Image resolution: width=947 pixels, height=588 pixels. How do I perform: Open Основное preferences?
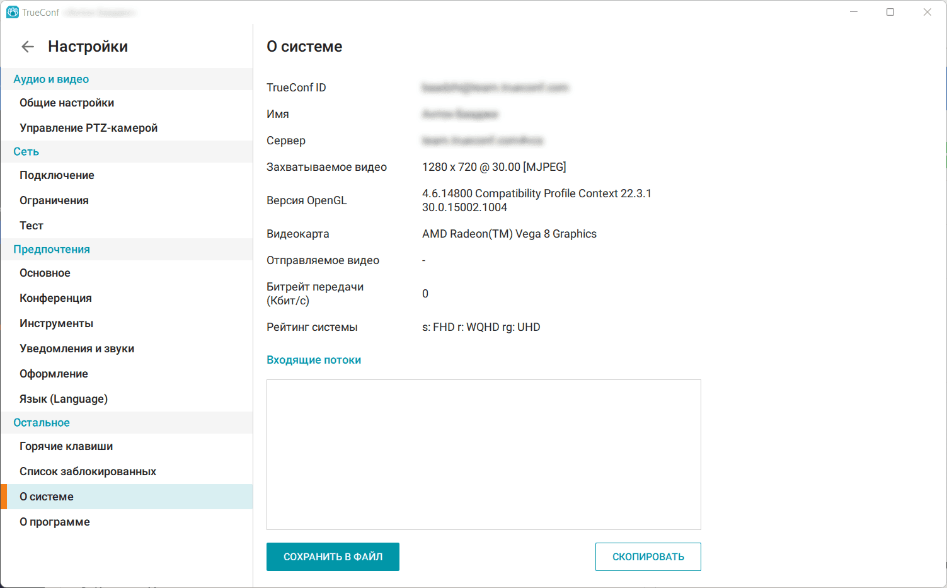coord(127,273)
